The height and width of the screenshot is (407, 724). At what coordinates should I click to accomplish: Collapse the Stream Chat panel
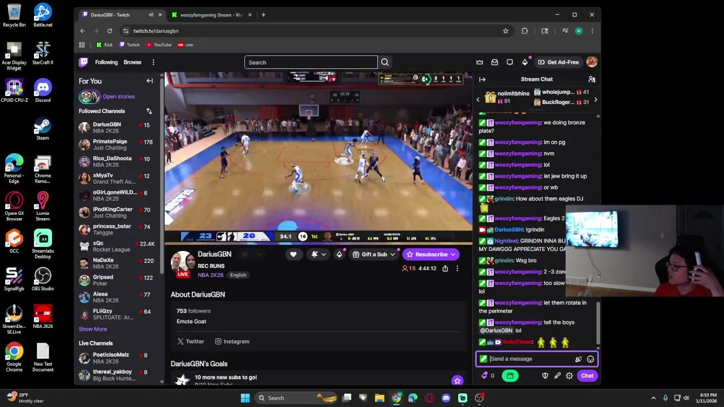click(482, 79)
